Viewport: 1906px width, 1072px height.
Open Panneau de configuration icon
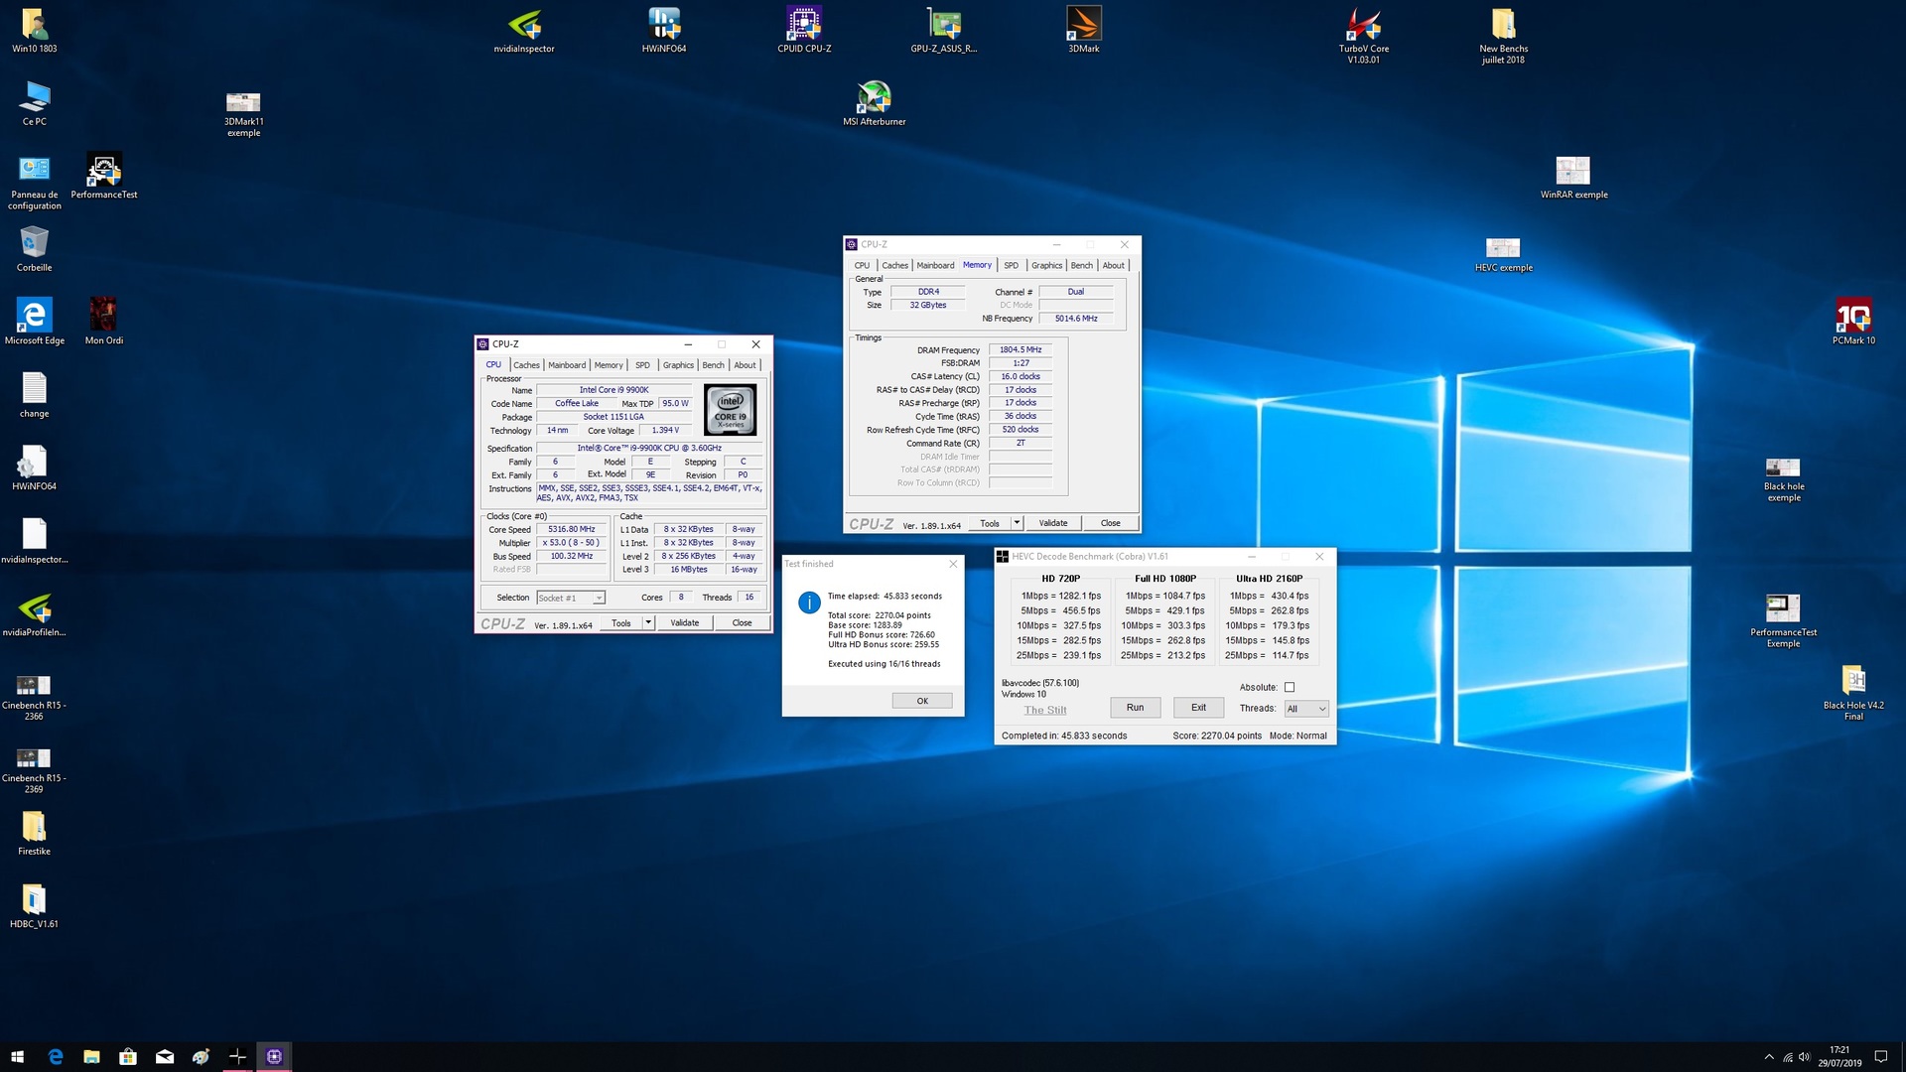pos(34,183)
